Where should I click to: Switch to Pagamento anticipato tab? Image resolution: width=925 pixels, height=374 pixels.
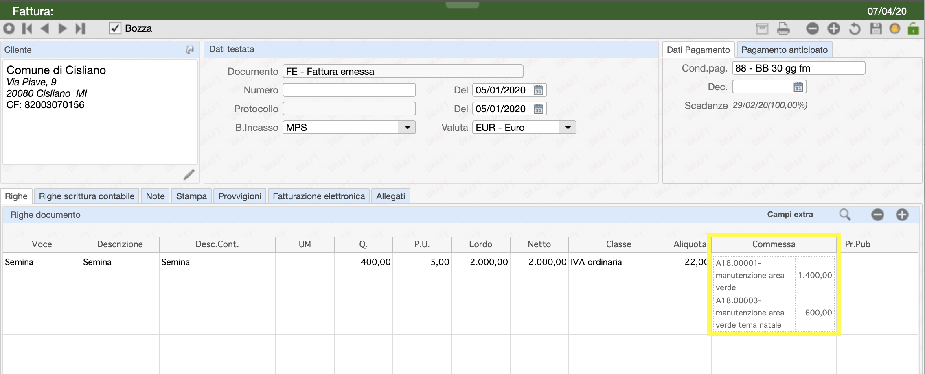[x=785, y=50]
